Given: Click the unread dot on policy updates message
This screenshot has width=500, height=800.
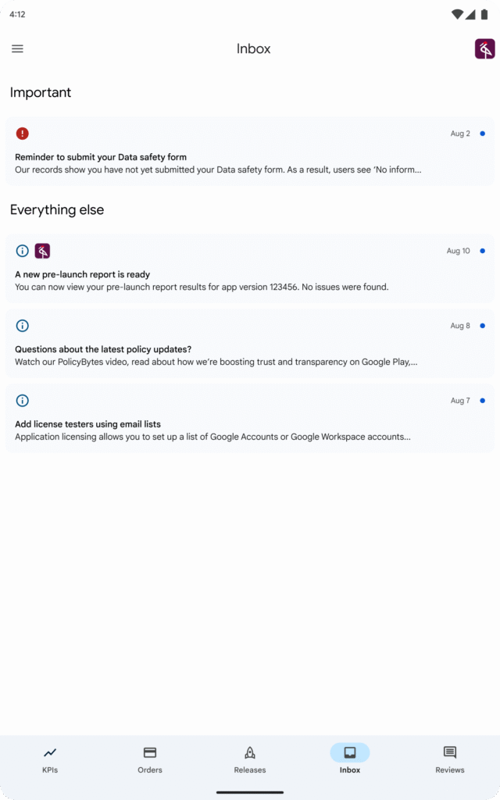Looking at the screenshot, I should pyautogui.click(x=482, y=325).
